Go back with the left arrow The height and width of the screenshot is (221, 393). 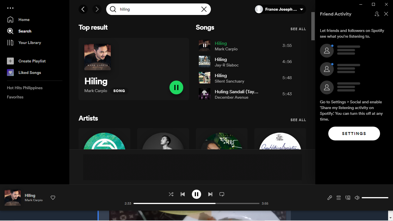[x=83, y=9]
